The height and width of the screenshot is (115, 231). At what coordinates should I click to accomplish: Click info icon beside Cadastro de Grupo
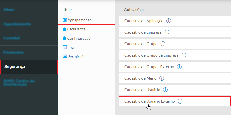pos(163,44)
